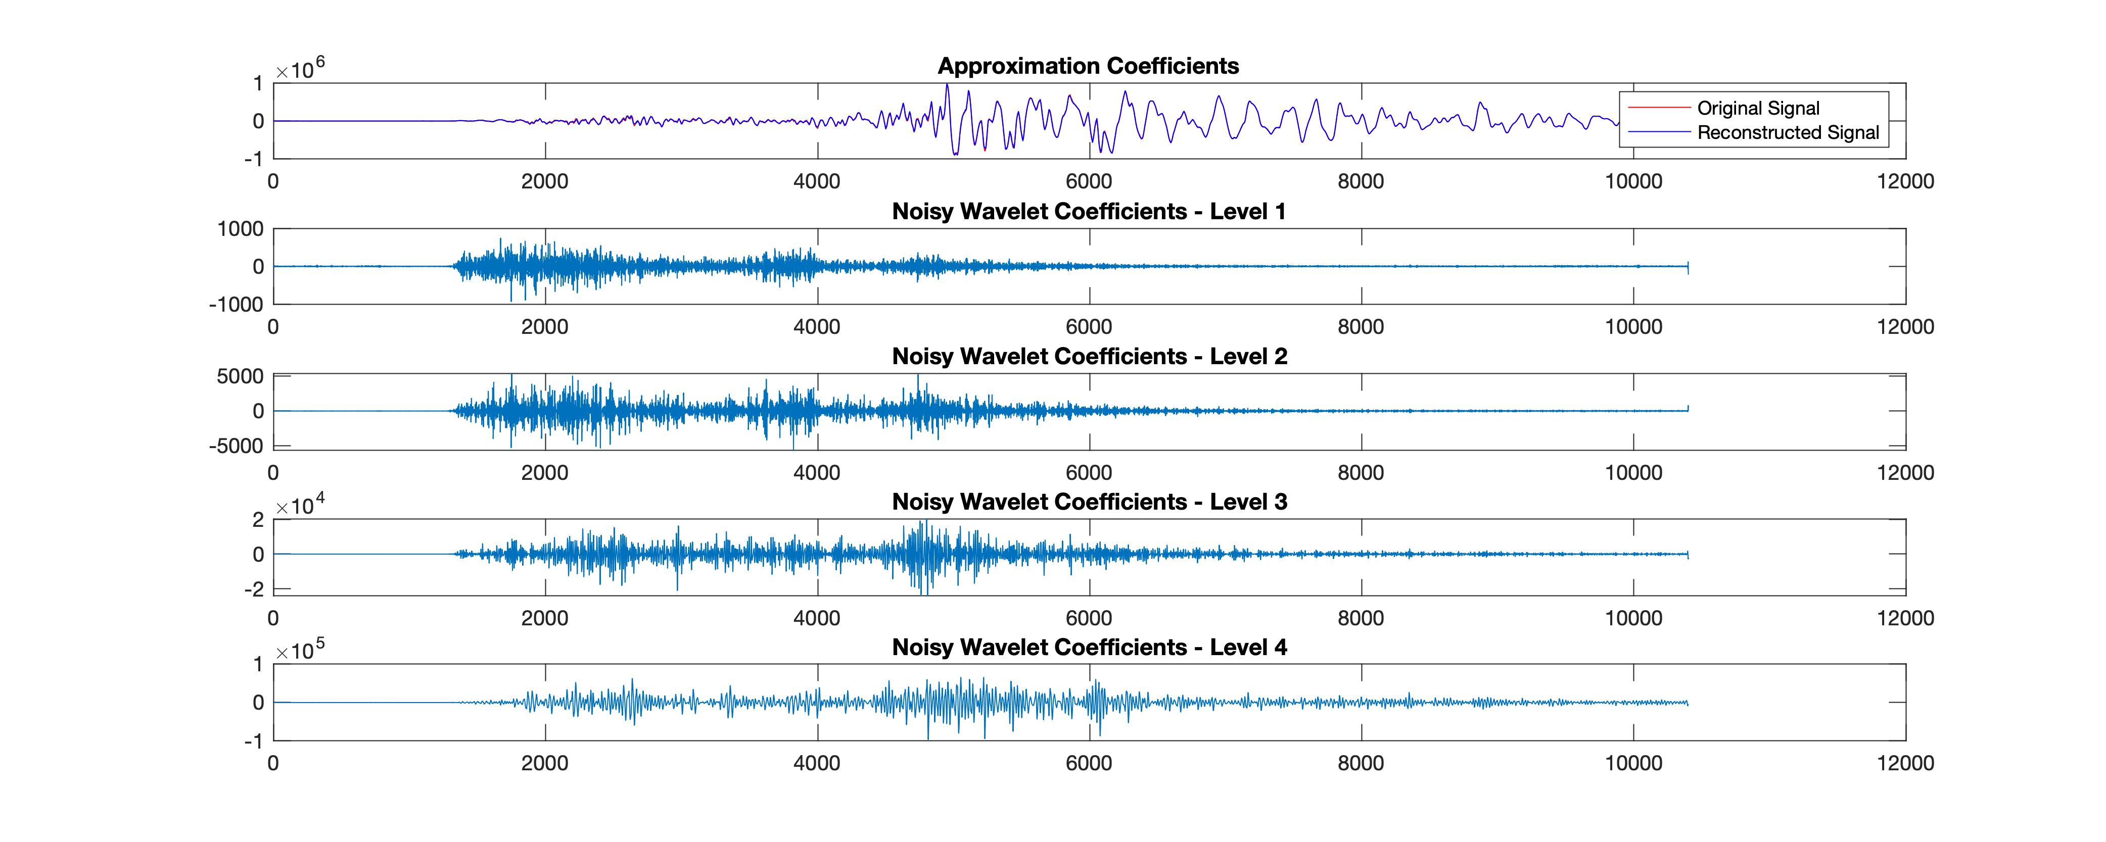Select the Noisy Wavelet Coefficients Level 3 title

[x=1089, y=502]
